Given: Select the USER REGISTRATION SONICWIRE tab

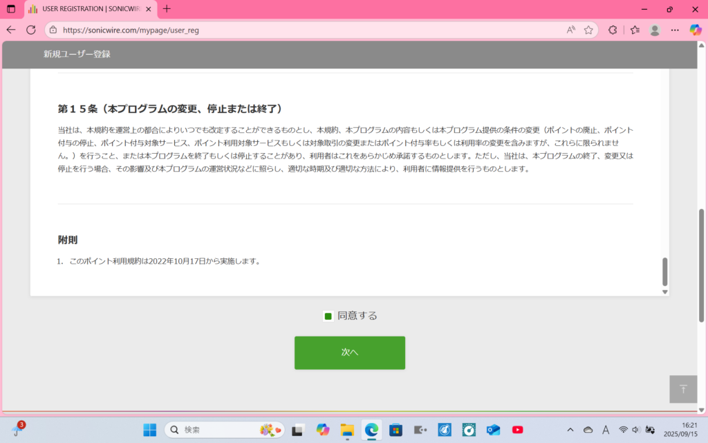Looking at the screenshot, I should click(86, 9).
